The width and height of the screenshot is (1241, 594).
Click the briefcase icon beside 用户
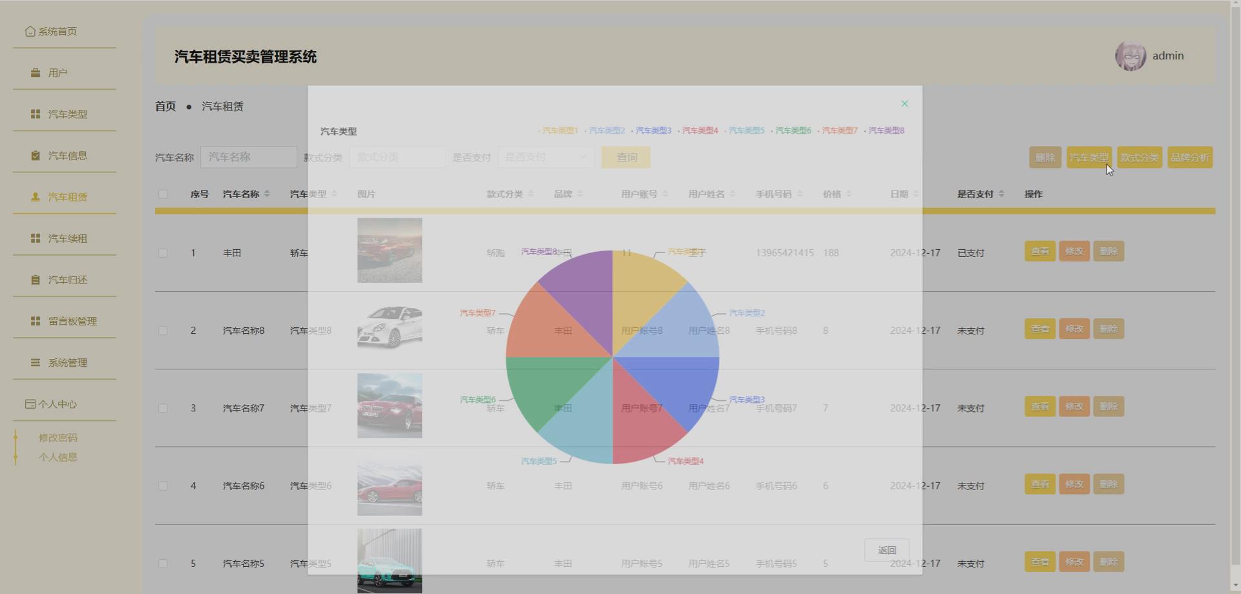pos(36,73)
